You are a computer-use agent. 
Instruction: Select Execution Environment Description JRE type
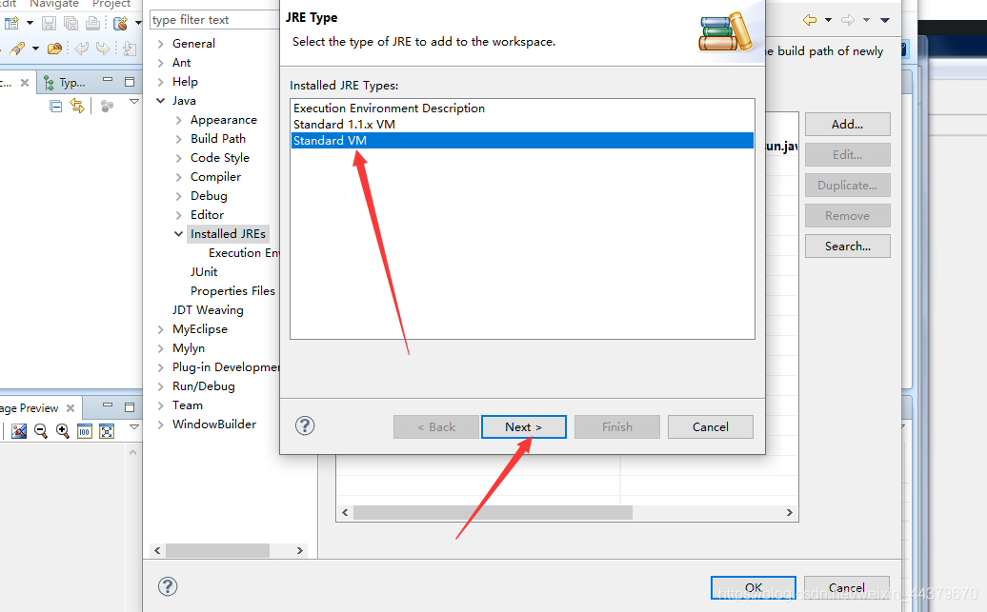click(x=522, y=109)
